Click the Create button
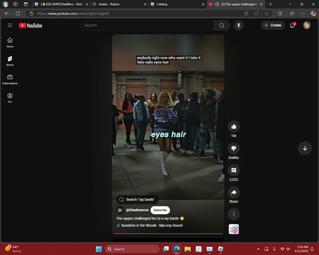Image resolution: width=319 pixels, height=255 pixels. click(x=273, y=25)
